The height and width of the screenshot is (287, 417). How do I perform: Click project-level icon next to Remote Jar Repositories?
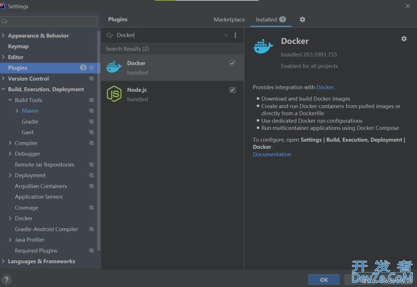tap(91, 165)
